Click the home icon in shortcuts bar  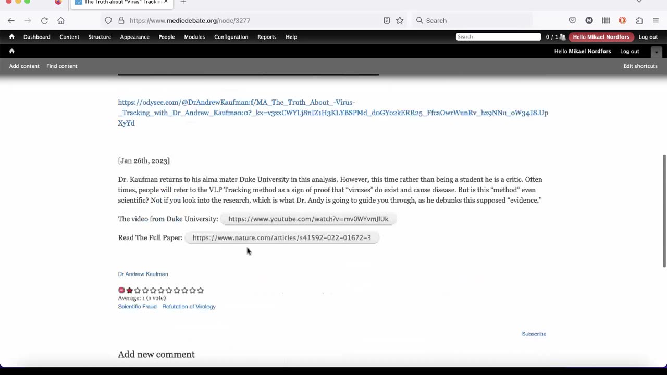coord(11,51)
